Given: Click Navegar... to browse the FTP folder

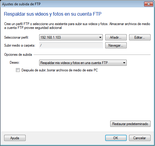Looking at the screenshot, I should pyautogui.click(x=116, y=45).
